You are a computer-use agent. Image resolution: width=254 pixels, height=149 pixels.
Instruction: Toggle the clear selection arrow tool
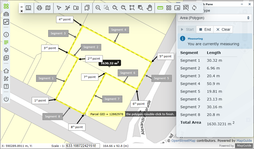pos(67,8)
